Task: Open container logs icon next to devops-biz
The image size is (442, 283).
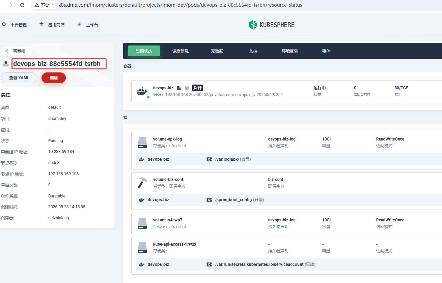Action: point(179,88)
